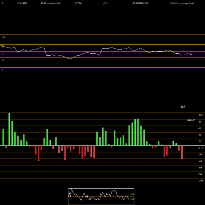Open the mini RSI thumbnail chart at bottom
Image resolution: width=205 pixels, height=205 pixels.
tap(101, 196)
